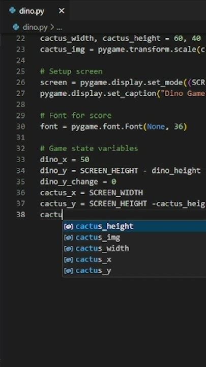Screen dimensions: 206x367
Task: Click variable icon beside cactus_width suggestion
Action: click(x=69, y=249)
